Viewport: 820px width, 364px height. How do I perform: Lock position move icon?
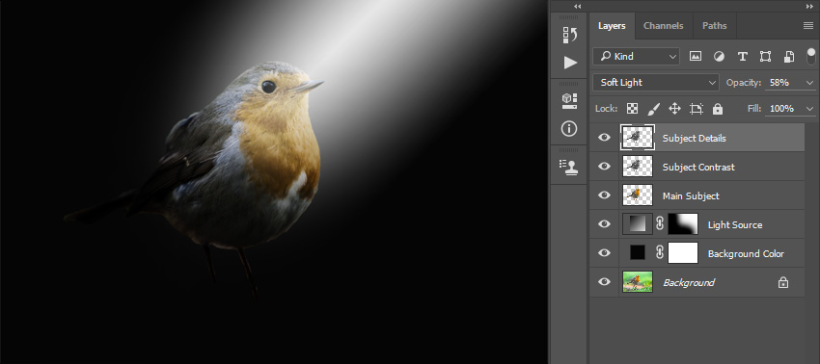tap(674, 109)
